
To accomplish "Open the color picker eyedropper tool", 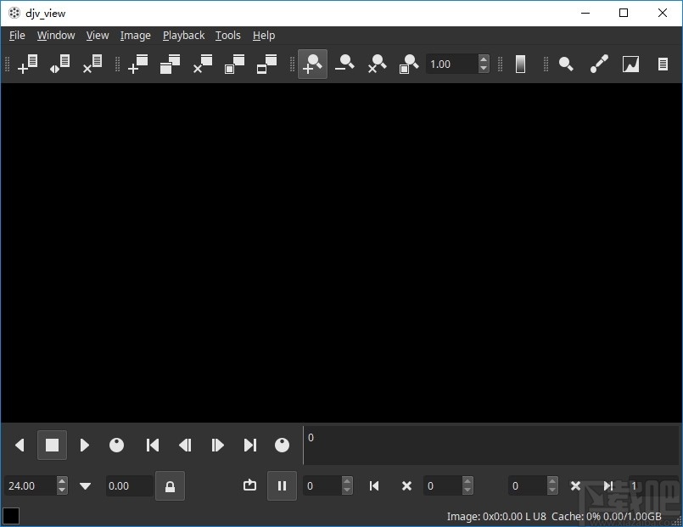I will pyautogui.click(x=599, y=64).
